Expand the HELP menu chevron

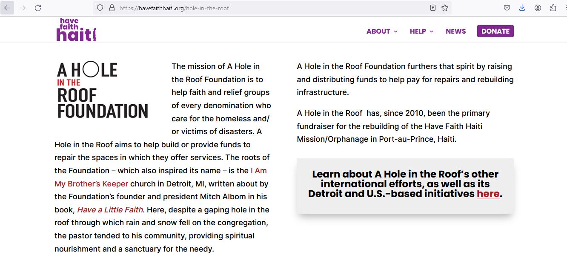tap(431, 31)
